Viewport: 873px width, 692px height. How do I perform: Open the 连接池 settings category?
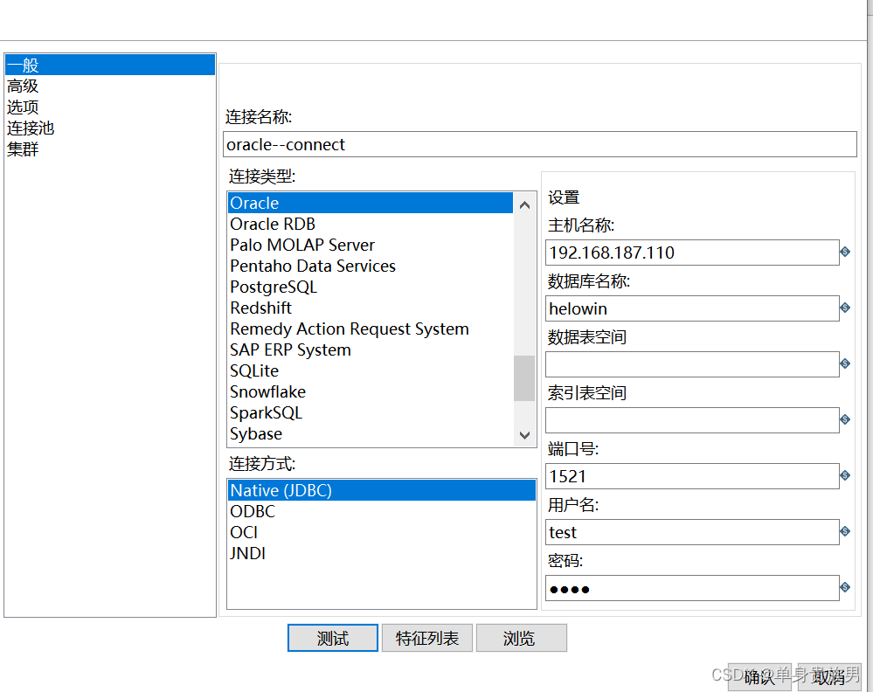click(x=110, y=128)
